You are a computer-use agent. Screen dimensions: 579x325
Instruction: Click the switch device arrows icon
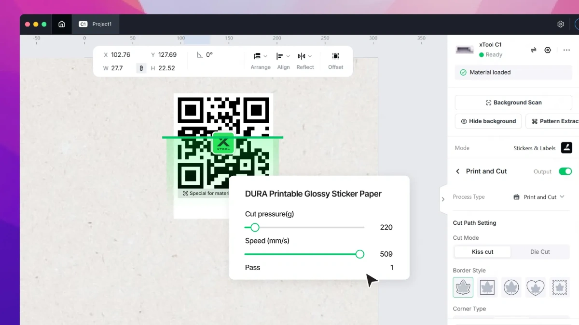point(534,50)
